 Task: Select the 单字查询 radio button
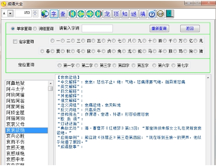coord(13,29)
